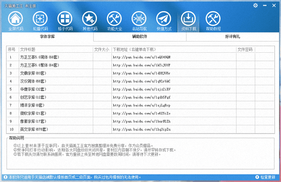281x182 pixels.
Task: Open the 轮播代码 icon
Action: (40, 19)
